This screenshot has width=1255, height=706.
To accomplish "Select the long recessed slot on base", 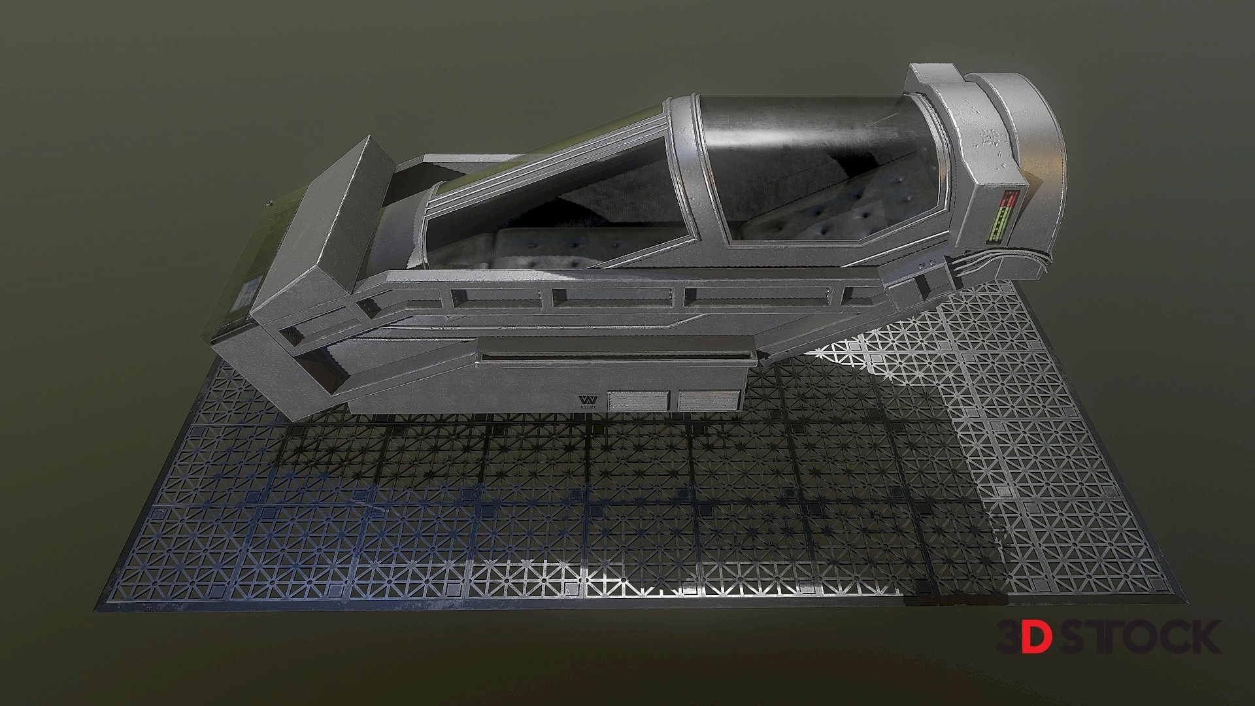I will pyautogui.click(x=618, y=357).
